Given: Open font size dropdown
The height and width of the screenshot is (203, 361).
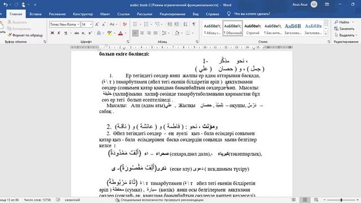Looking at the screenshot, I should coord(91,24).
